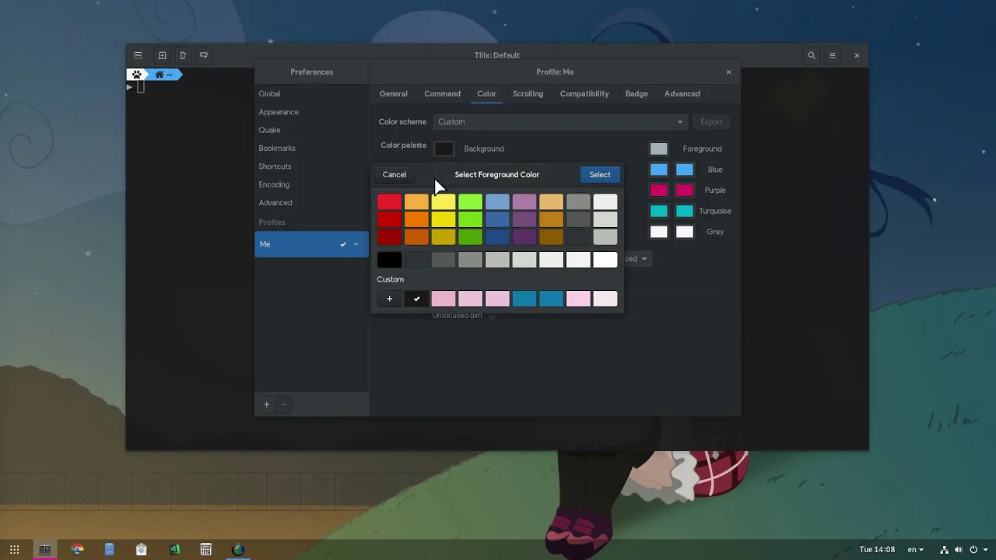
Task: Expand the system menu arrow beside power icon
Action: coord(986,549)
